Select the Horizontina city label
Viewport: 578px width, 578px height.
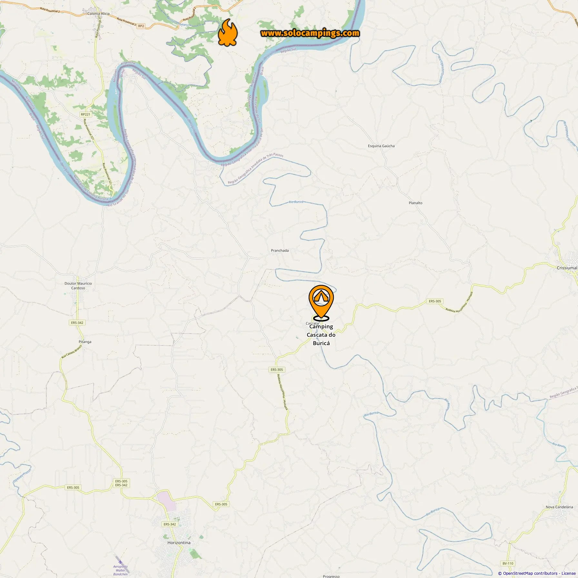point(179,543)
